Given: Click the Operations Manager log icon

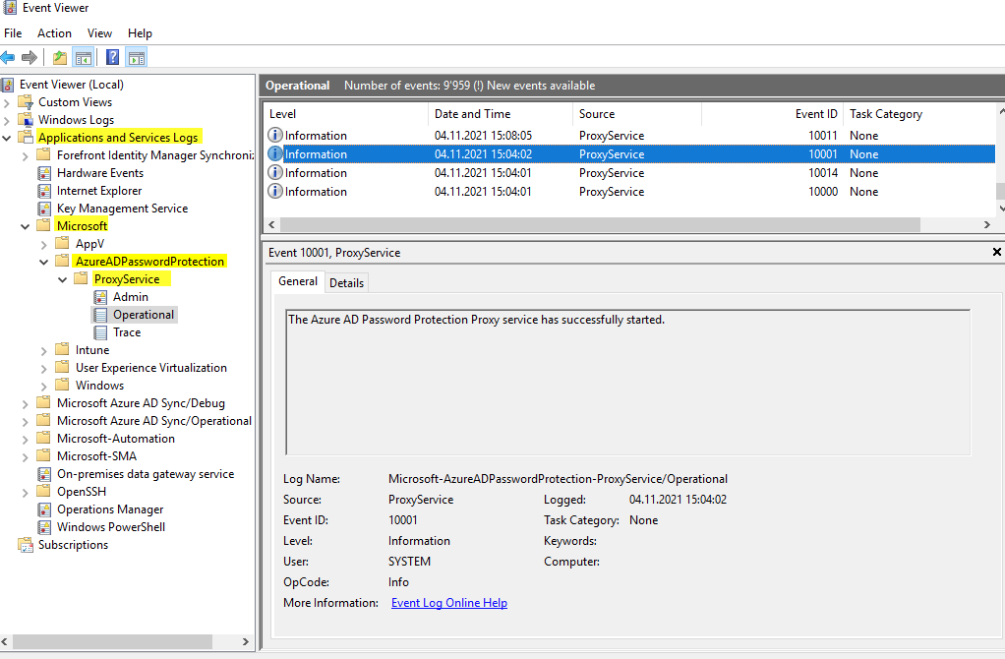Looking at the screenshot, I should [44, 509].
